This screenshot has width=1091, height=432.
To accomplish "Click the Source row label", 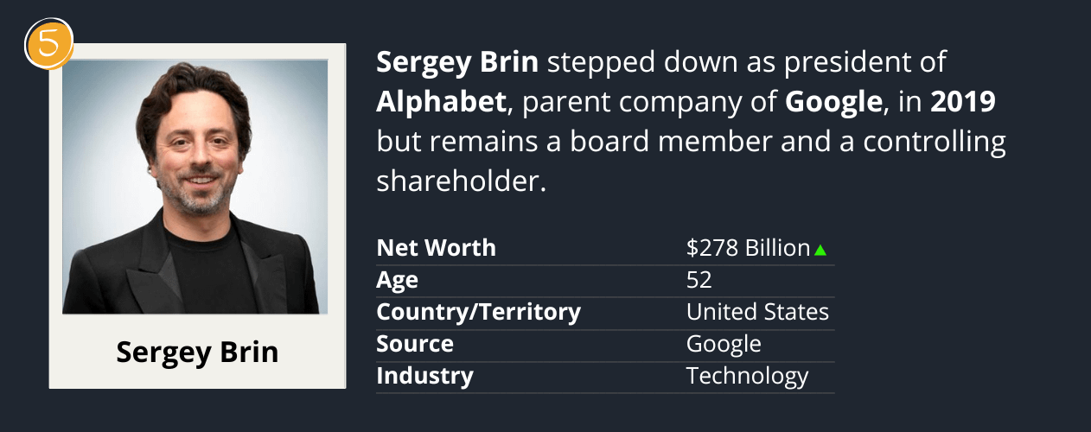I will (415, 344).
